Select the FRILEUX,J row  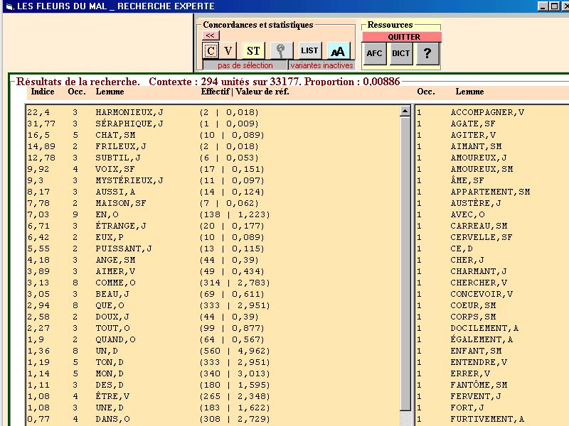(212, 146)
